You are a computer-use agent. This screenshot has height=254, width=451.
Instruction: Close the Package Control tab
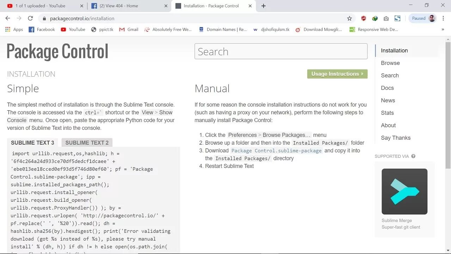coord(250,6)
